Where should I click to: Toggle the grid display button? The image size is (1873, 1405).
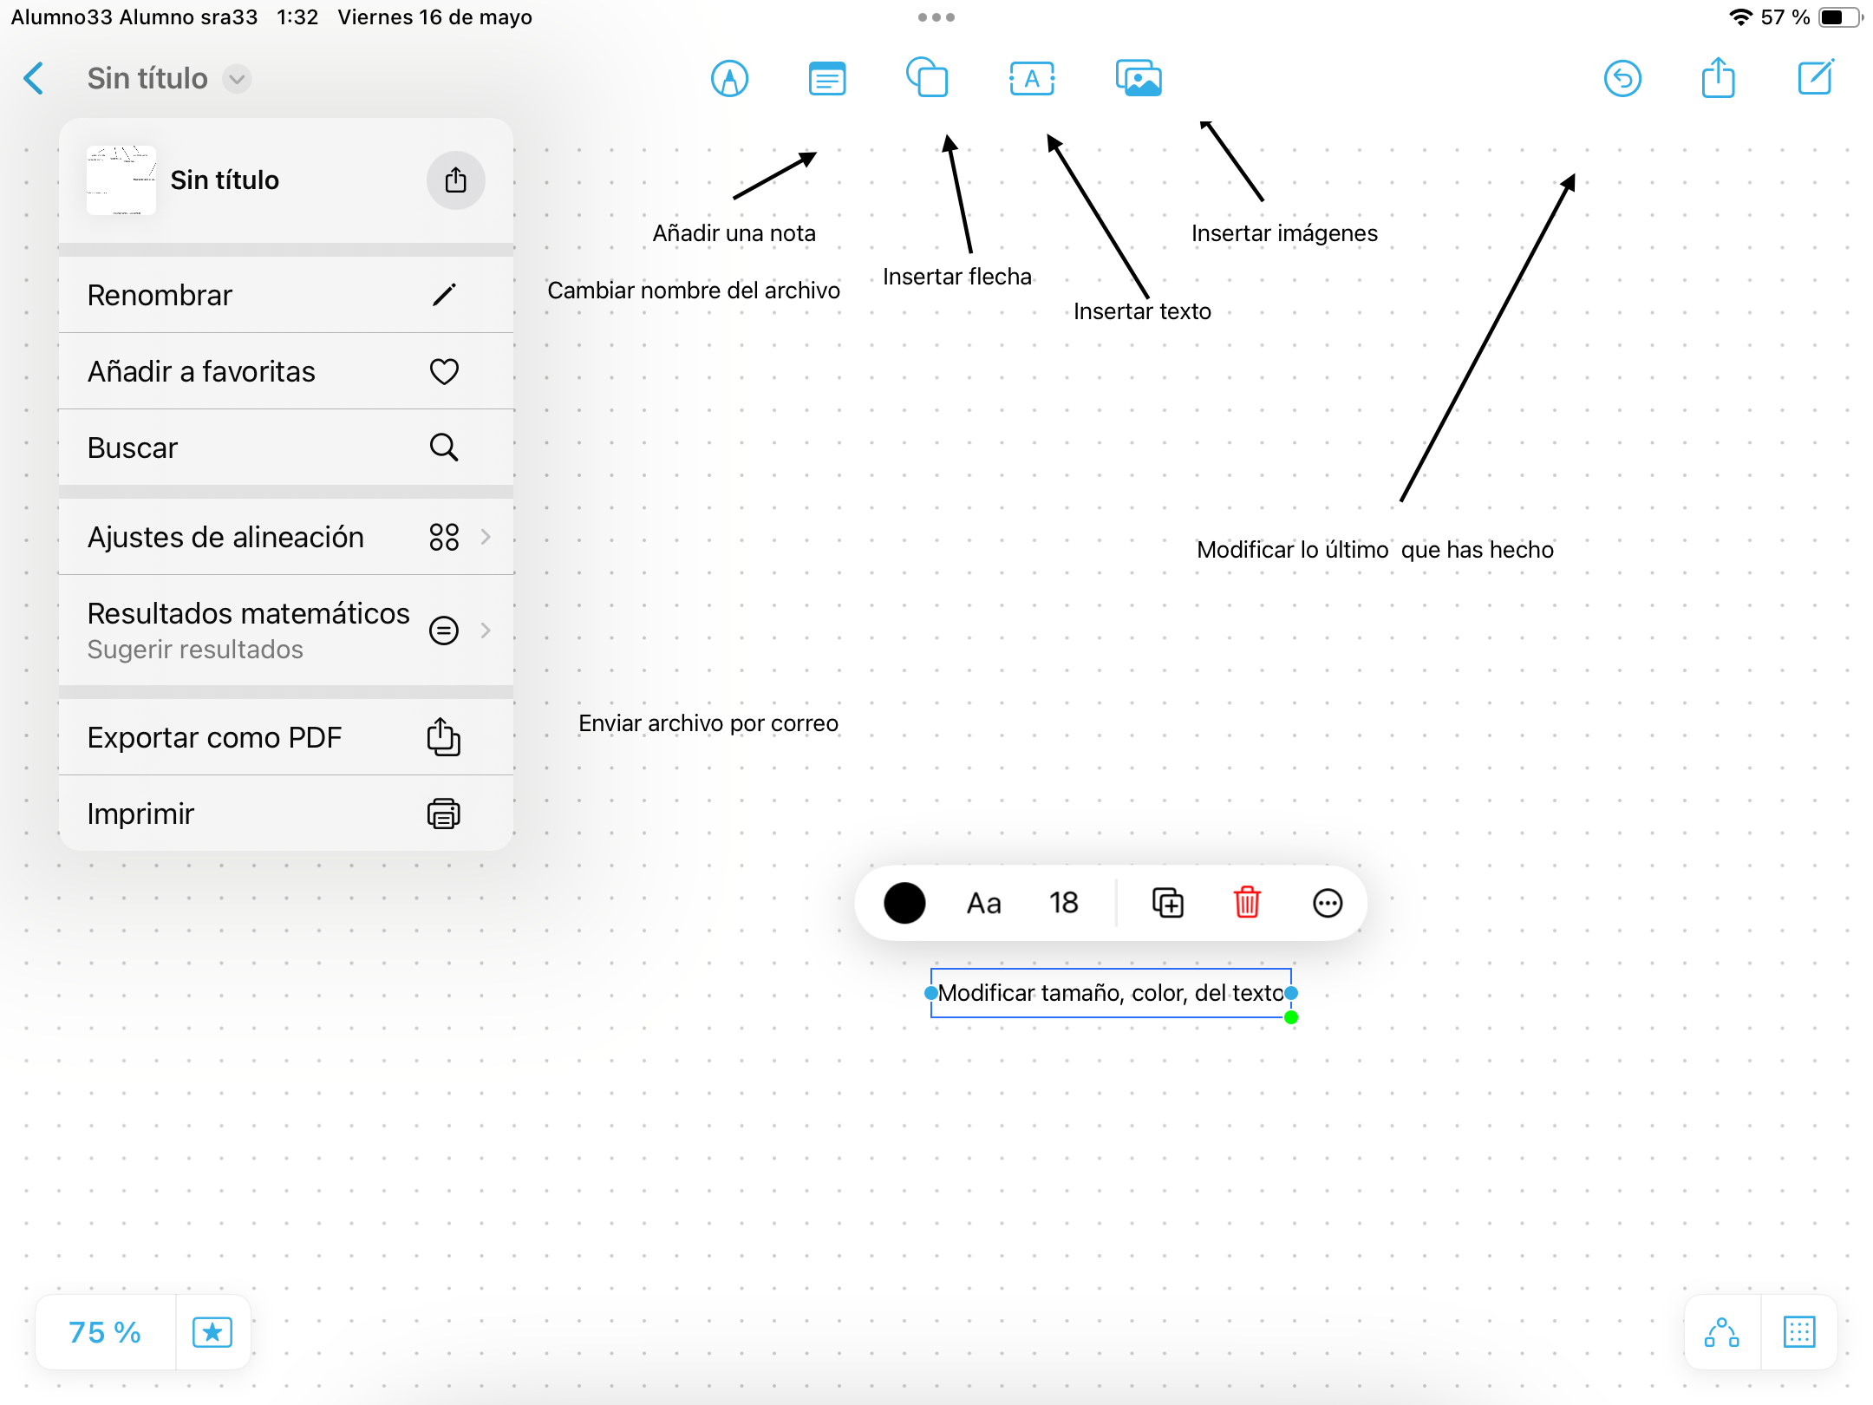tap(1799, 1332)
